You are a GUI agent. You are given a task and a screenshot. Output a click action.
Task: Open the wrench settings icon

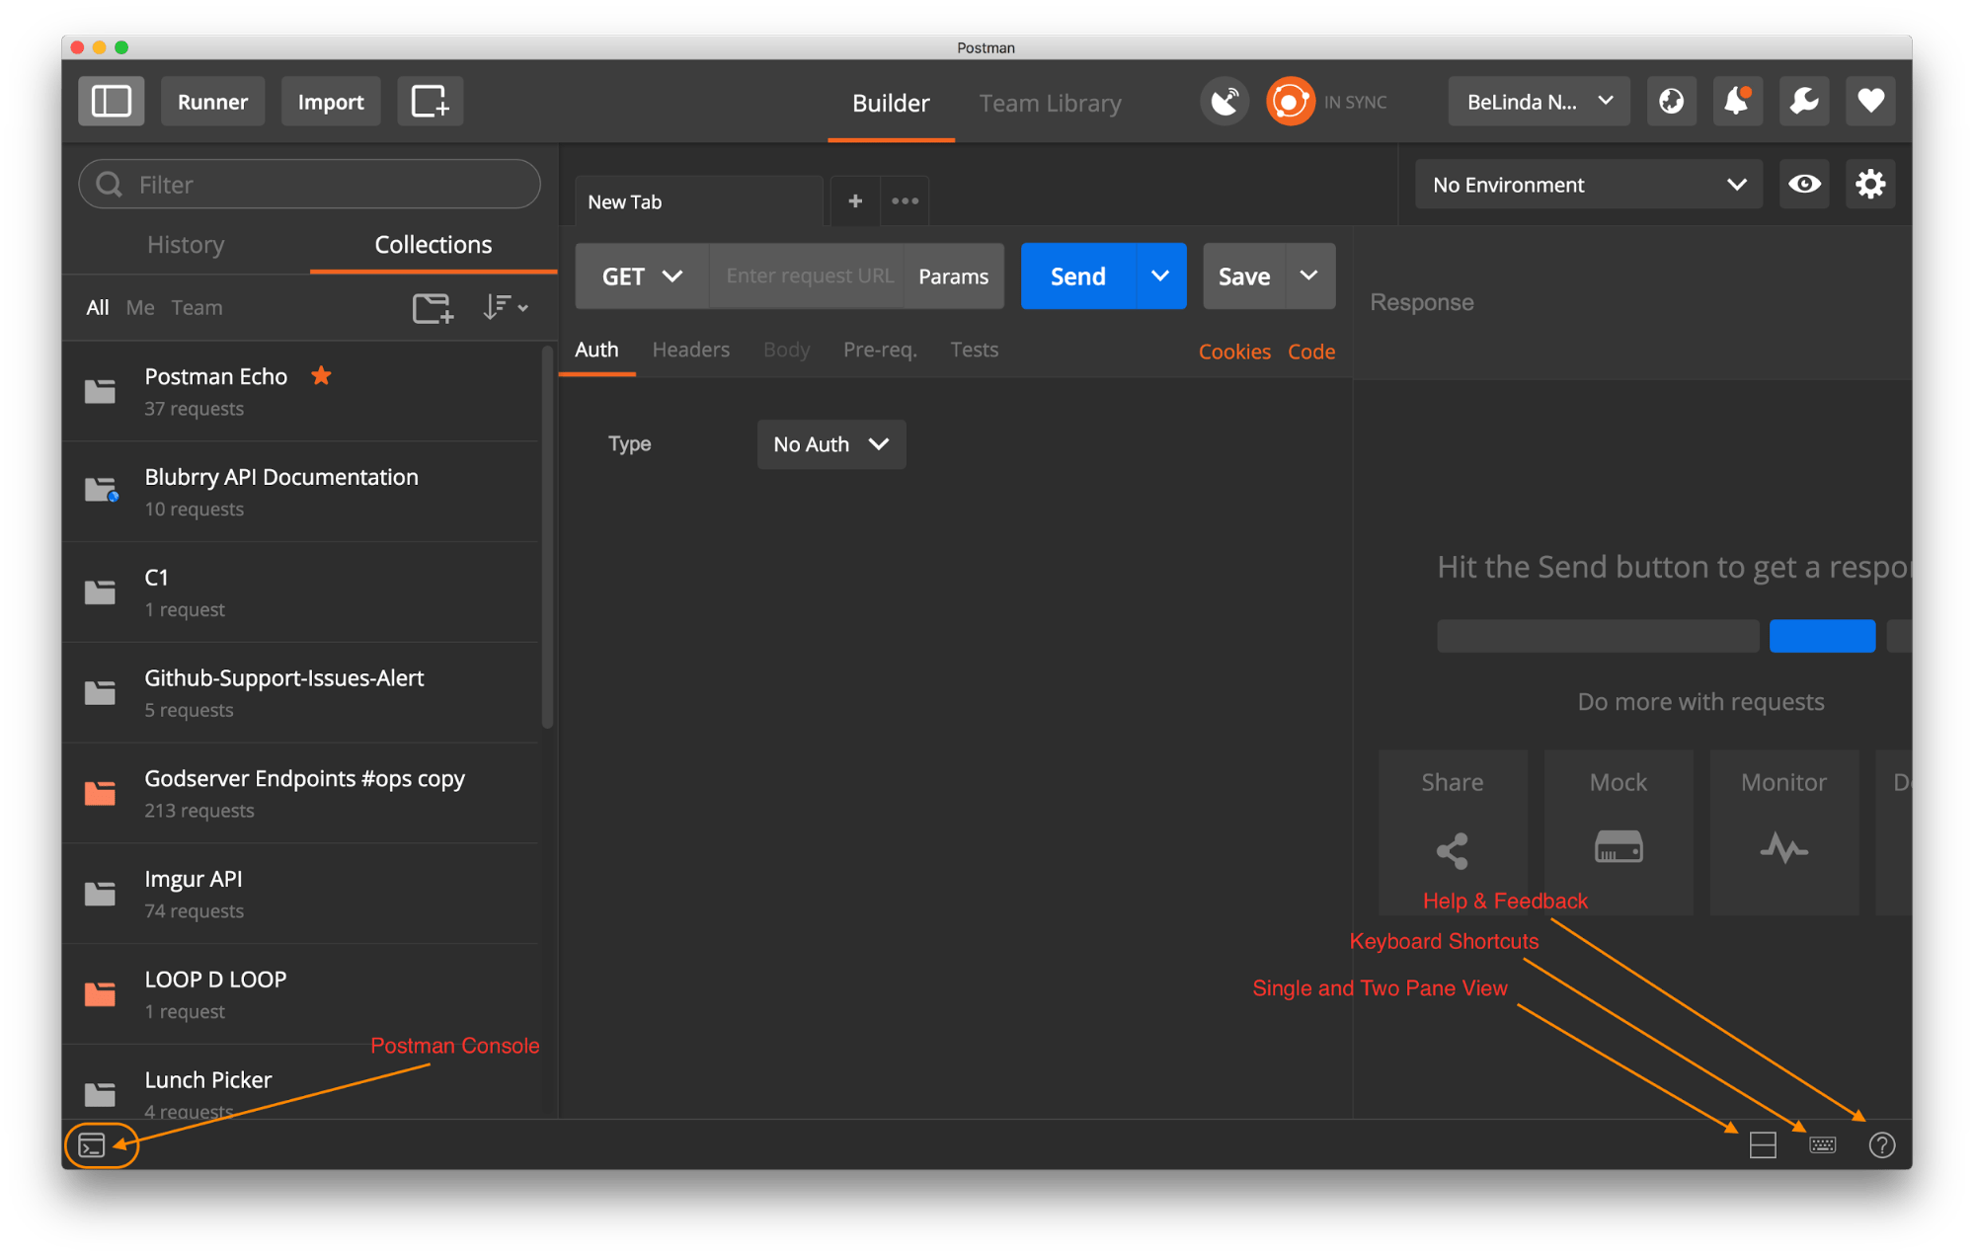pyautogui.click(x=1803, y=102)
